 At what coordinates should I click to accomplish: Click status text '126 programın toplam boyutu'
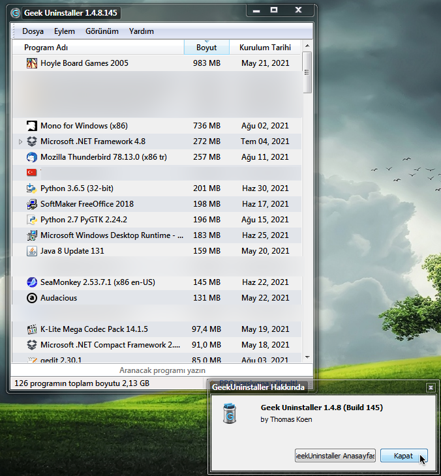82,383
